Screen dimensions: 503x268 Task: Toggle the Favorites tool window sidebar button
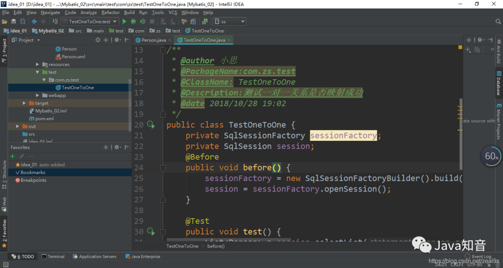[x=4, y=234]
